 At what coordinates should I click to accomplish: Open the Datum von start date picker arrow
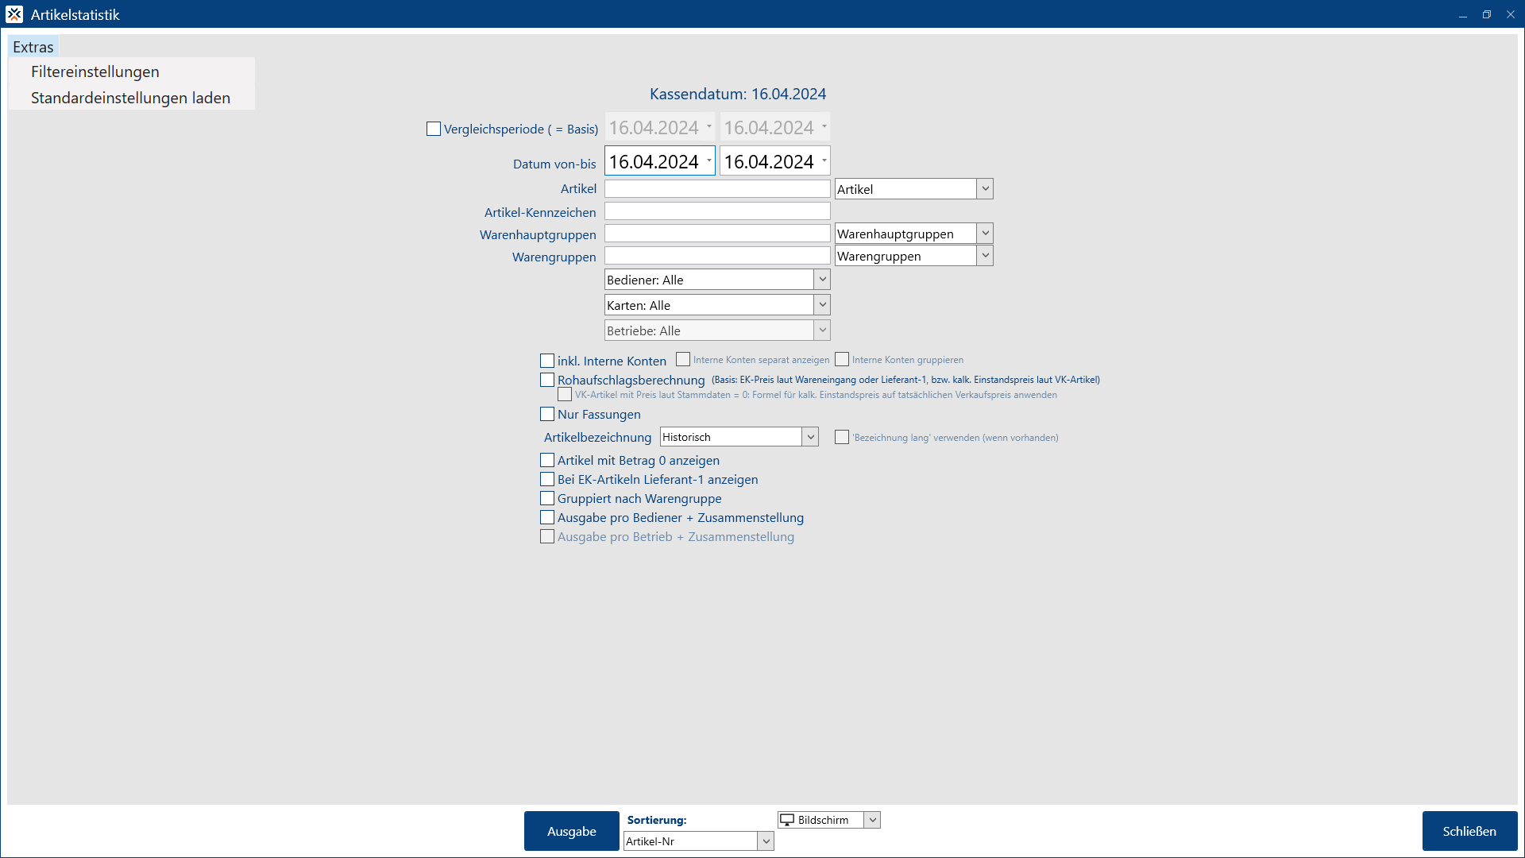tap(709, 160)
